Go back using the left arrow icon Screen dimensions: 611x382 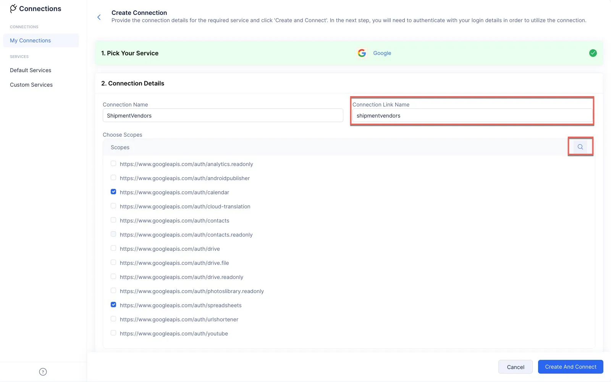[99, 17]
